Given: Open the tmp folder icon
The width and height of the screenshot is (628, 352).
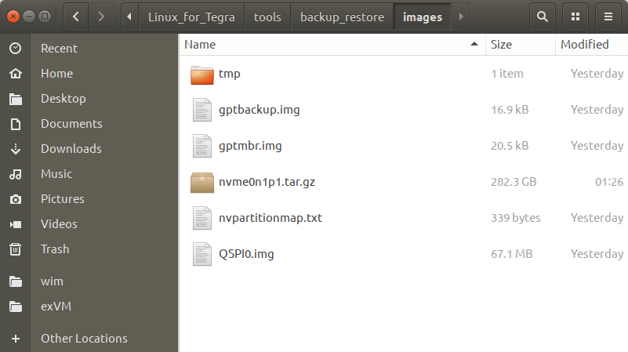Looking at the screenshot, I should tap(202, 74).
